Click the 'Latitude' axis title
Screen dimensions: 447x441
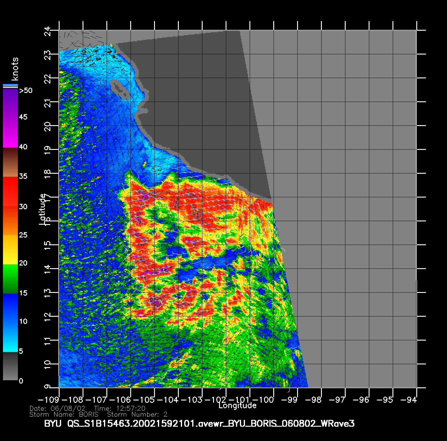tap(43, 209)
